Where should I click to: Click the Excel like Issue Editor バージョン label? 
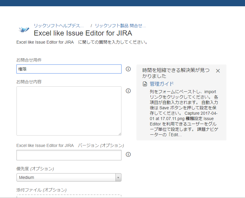(70, 145)
